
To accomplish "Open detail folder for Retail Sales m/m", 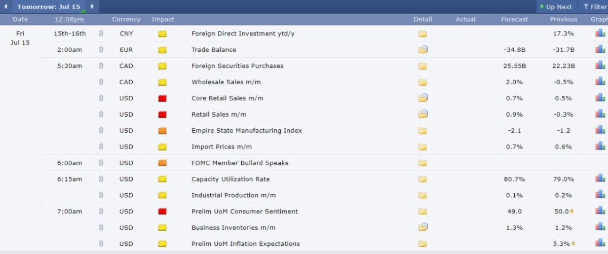I will pos(423,114).
